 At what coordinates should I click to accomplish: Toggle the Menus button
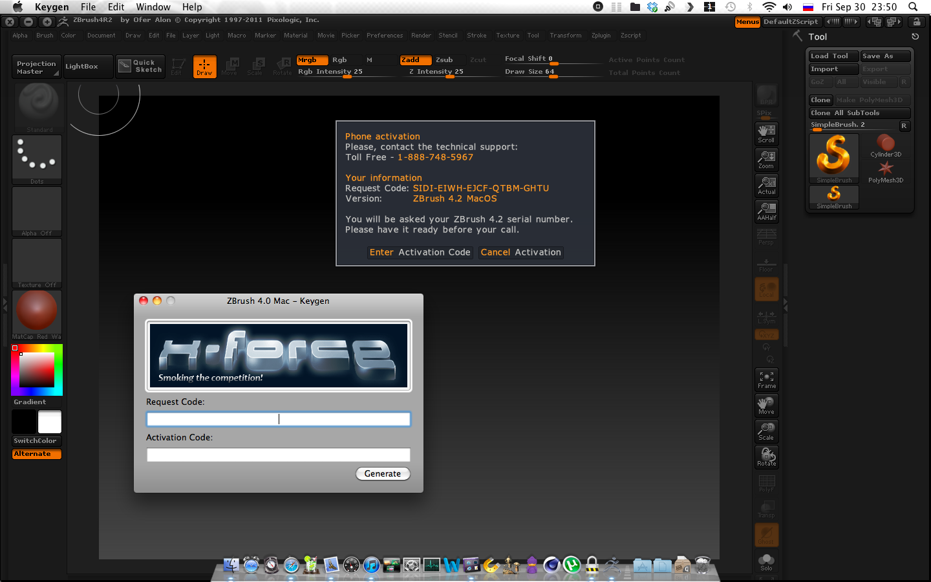coord(747,22)
